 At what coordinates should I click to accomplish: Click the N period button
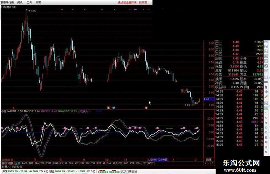[266, 152]
